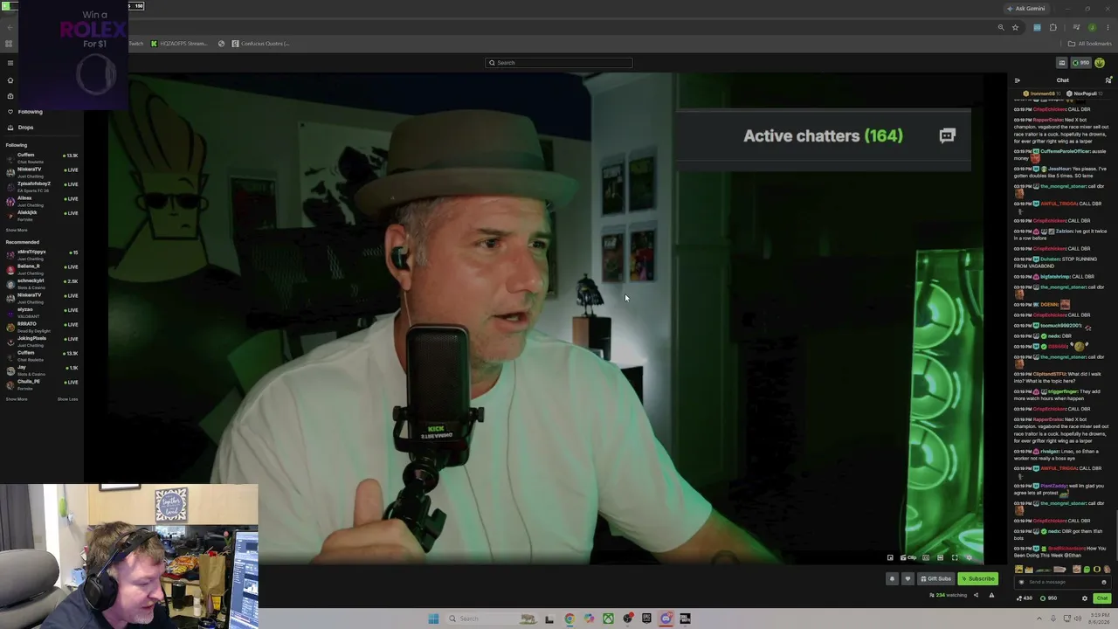Open Jay recommended channel
Viewport: 1118px width, 629px height.
(x=42, y=370)
